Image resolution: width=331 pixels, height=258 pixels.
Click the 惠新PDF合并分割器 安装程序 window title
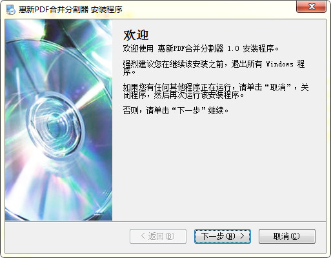[x=70, y=10]
